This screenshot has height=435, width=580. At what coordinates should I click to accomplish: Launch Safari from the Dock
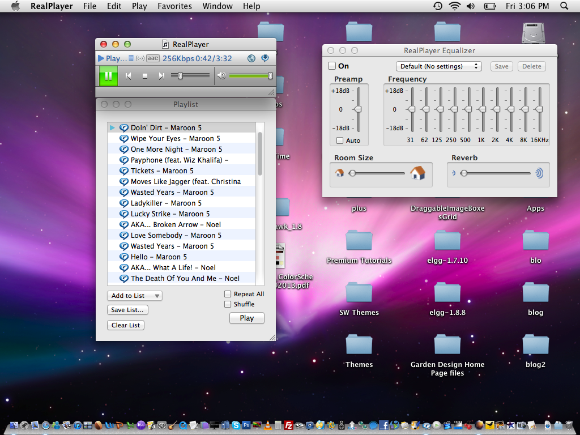click(45, 426)
